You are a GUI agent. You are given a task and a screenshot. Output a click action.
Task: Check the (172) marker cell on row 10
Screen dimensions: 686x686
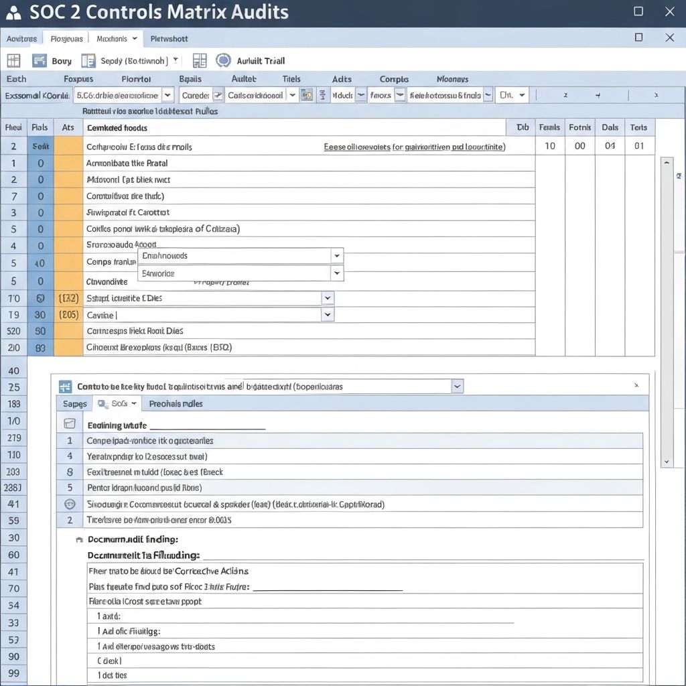[68, 298]
